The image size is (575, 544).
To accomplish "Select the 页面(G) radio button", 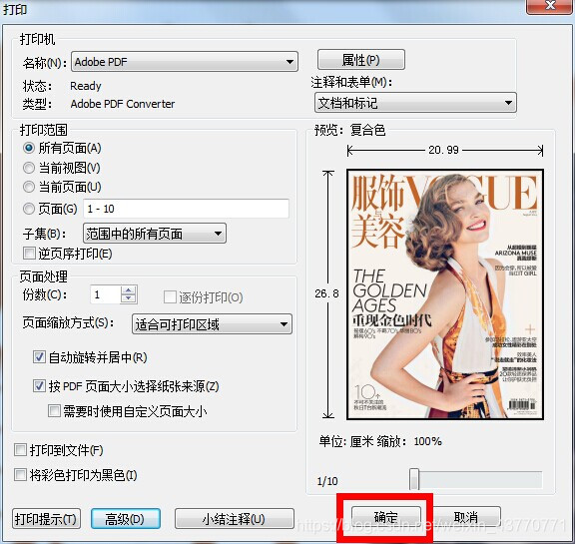I will point(29,209).
